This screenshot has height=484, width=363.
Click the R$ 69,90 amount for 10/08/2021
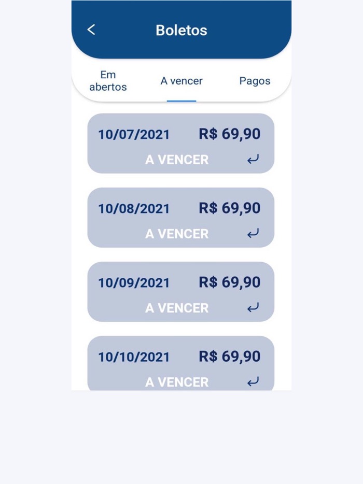click(229, 208)
